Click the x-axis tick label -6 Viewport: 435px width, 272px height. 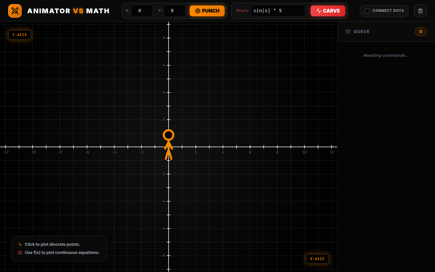87,152
